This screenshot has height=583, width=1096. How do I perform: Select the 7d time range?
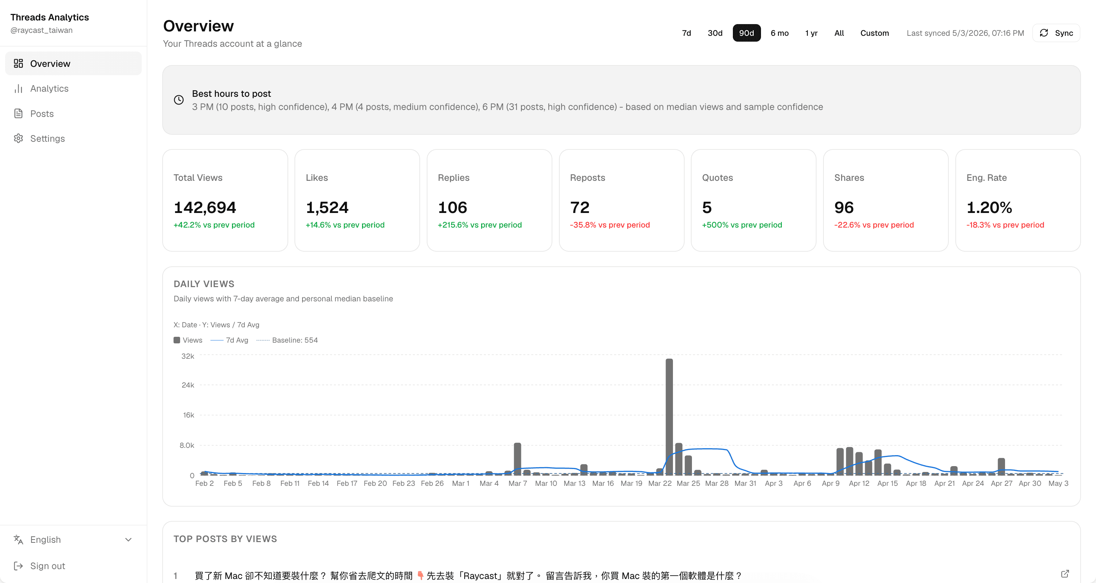click(x=686, y=33)
